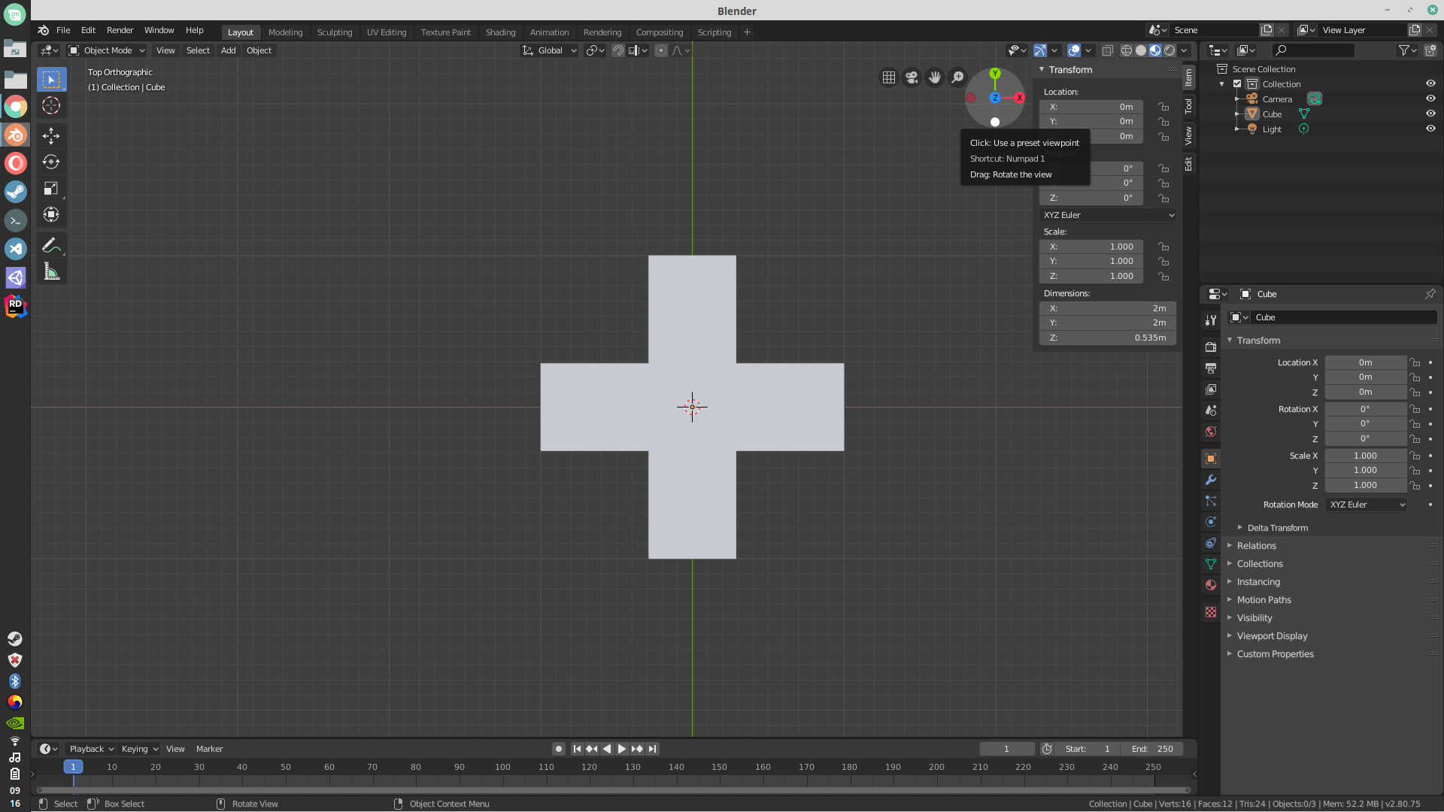Open the File menu
Screen dimensions: 1444x812
63,30
